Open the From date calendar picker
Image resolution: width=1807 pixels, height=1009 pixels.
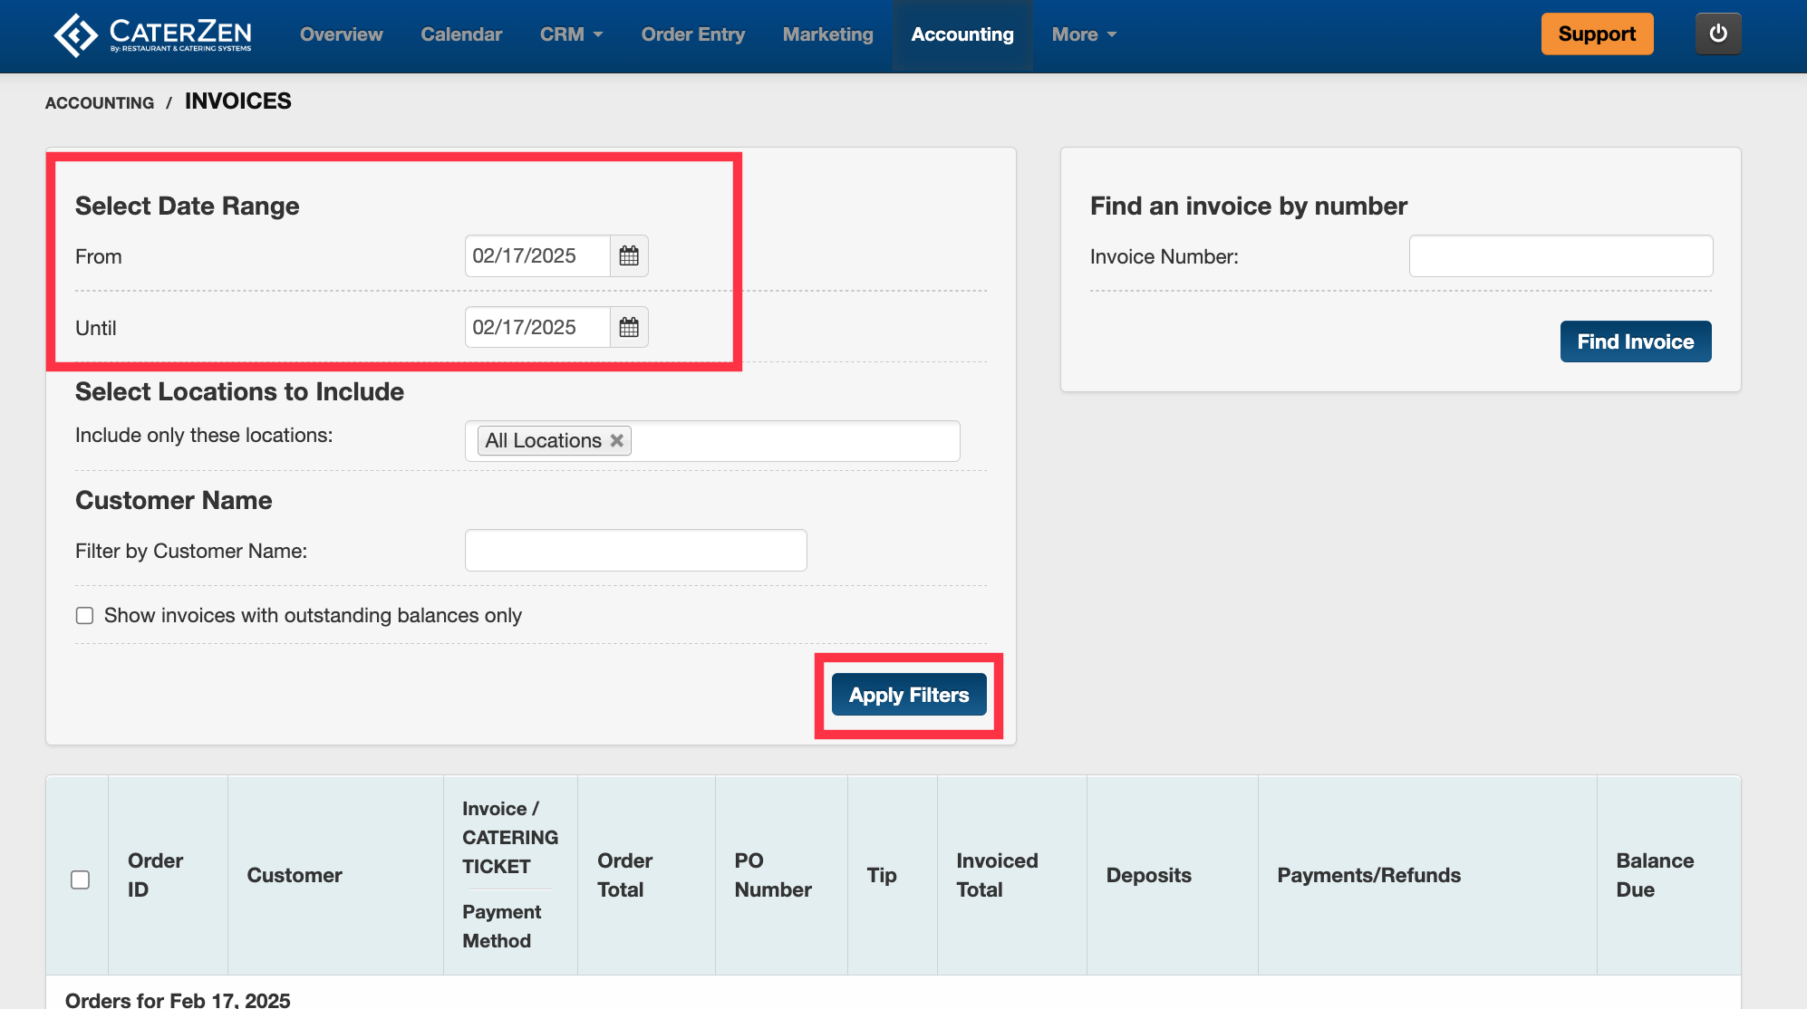[629, 256]
